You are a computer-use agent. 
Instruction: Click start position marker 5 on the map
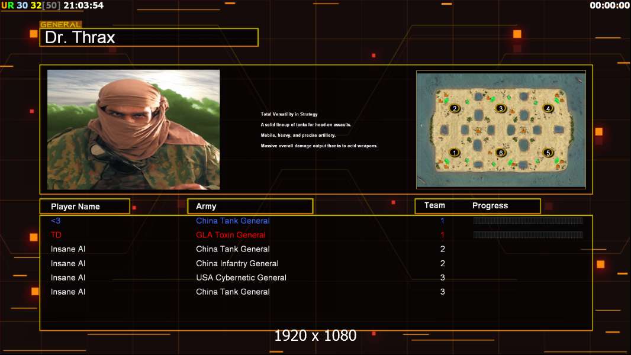(548, 153)
